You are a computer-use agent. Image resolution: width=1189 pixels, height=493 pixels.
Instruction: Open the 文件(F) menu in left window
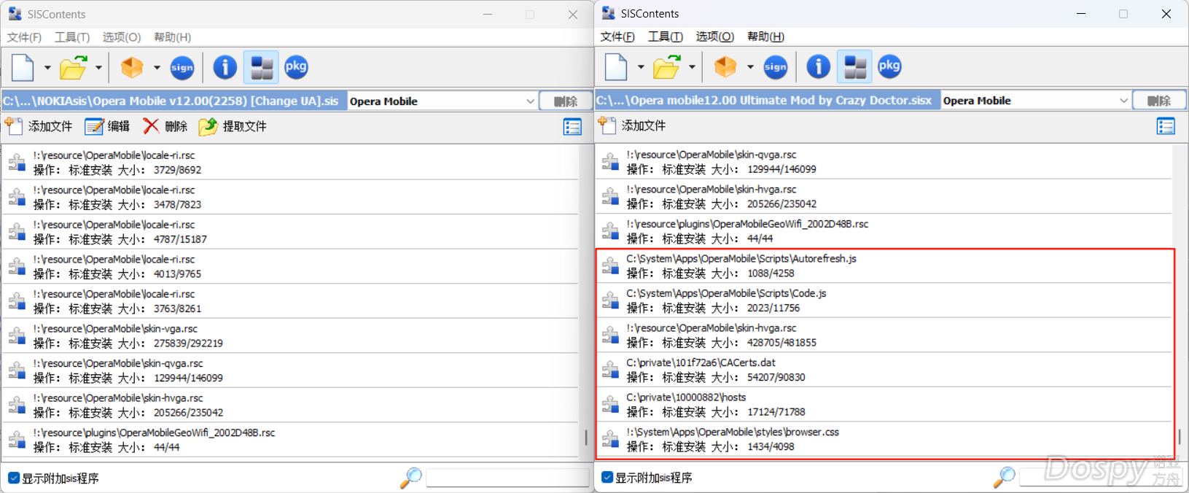coord(24,37)
